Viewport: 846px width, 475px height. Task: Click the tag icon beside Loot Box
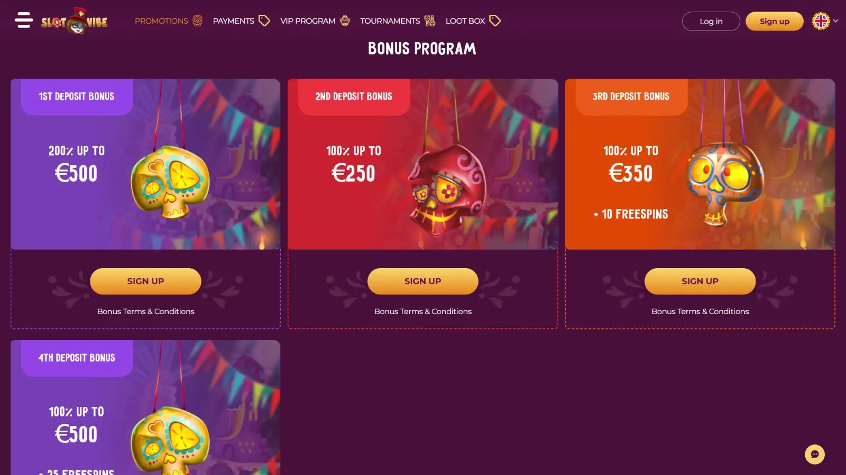point(495,21)
